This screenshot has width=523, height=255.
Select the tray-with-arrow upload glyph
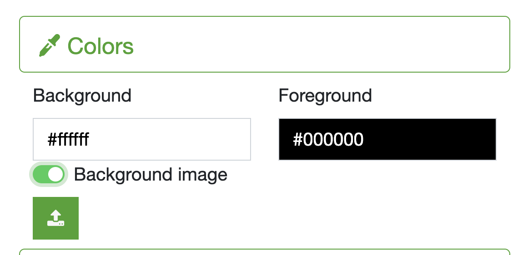click(55, 218)
